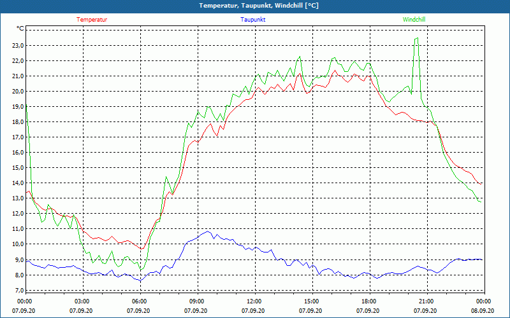510x318 pixels.
Task: Click the 20,0 y-axis value
Action: tap(18, 92)
